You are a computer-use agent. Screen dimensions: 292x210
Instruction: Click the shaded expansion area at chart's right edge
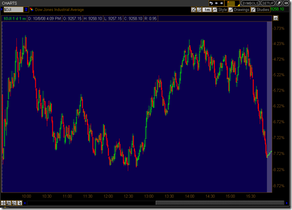click(269, 107)
